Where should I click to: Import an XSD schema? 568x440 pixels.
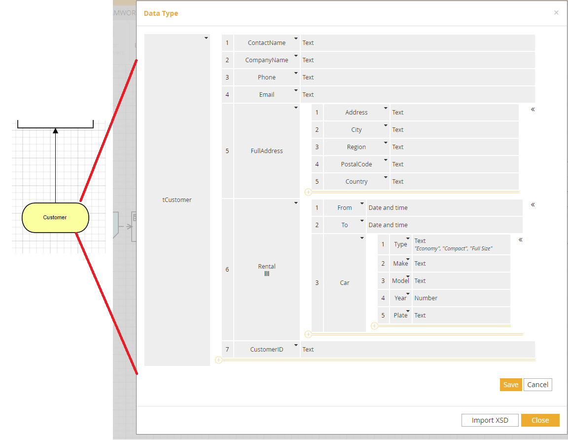(x=490, y=420)
